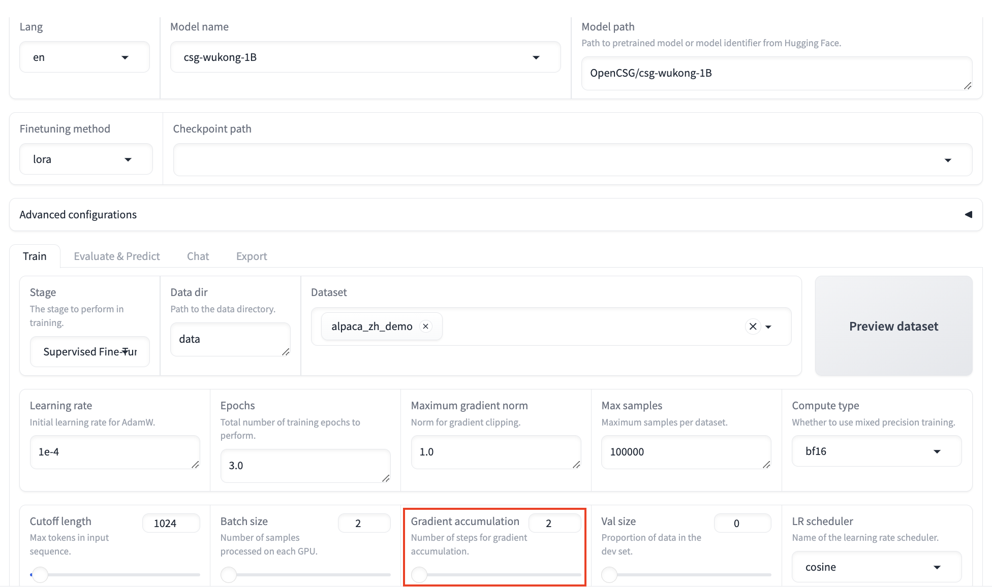Remove the alpaca_zh_demo dataset tag
The width and height of the screenshot is (992, 587).
(426, 326)
